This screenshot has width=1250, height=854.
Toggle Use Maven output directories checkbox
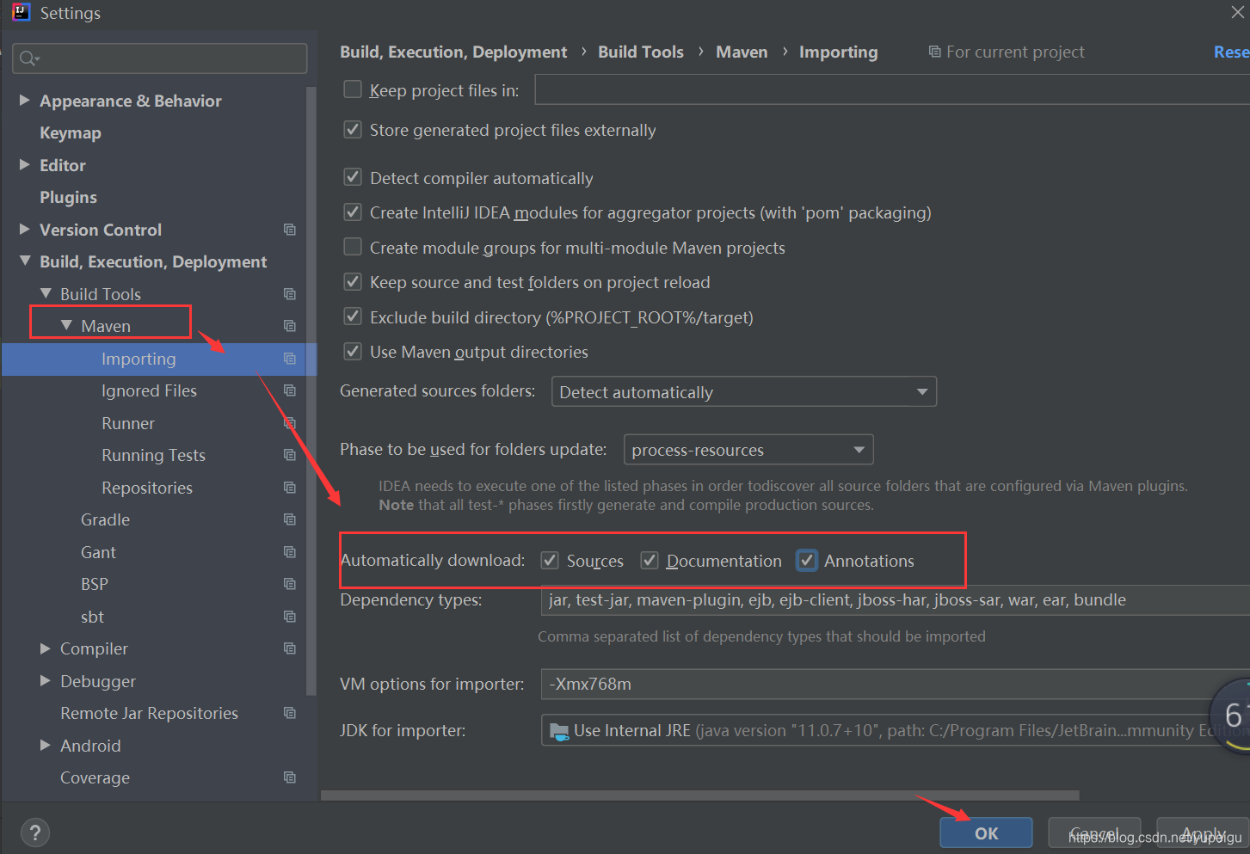[353, 351]
